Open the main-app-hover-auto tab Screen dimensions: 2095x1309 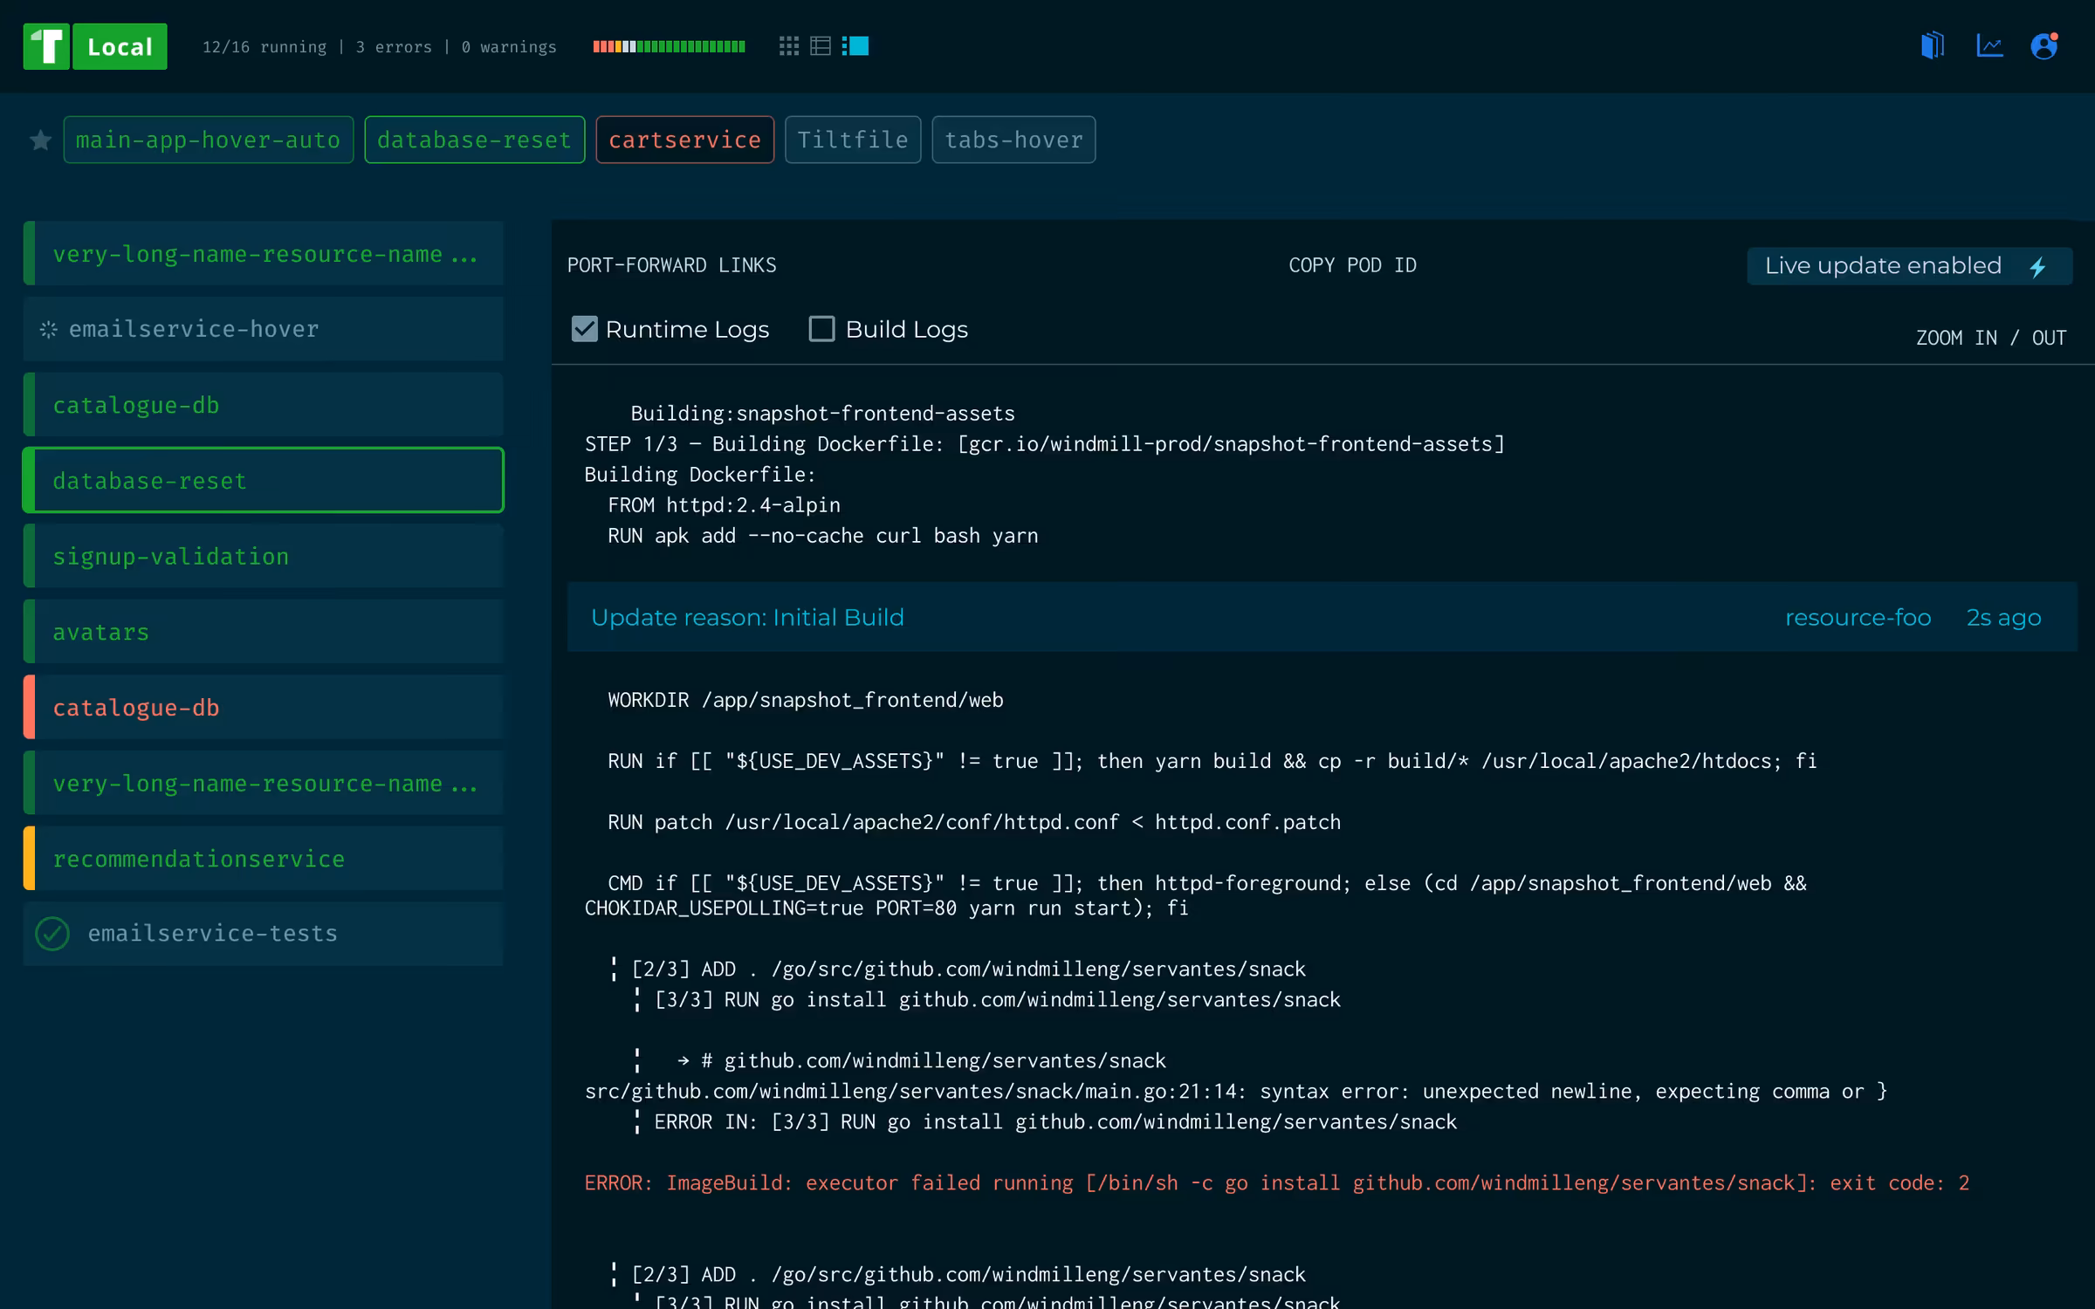pyautogui.click(x=209, y=140)
